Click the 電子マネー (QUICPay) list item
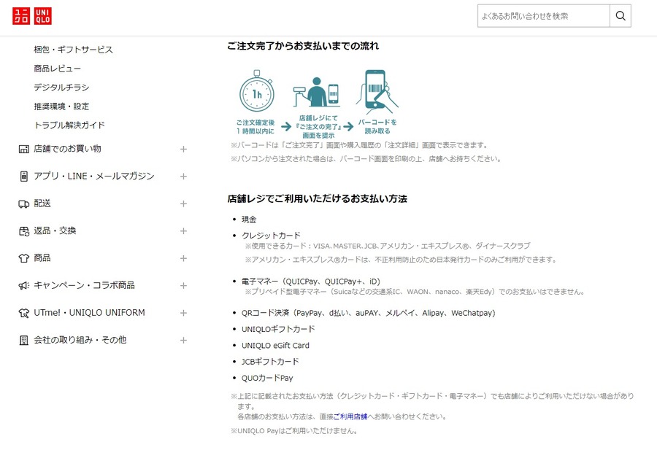The height and width of the screenshot is (450, 657). [x=311, y=282]
